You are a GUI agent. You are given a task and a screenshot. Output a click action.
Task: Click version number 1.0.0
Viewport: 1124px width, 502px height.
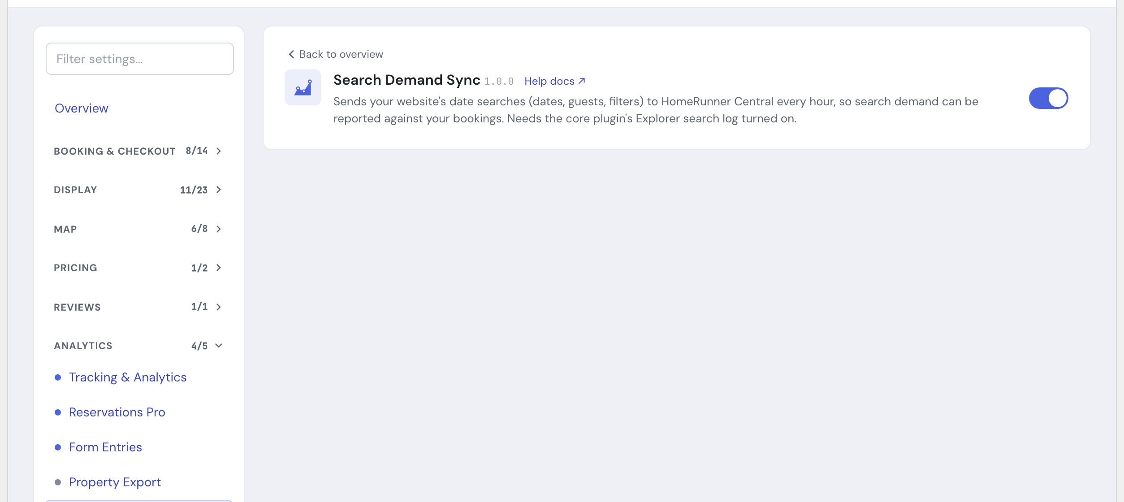click(499, 82)
